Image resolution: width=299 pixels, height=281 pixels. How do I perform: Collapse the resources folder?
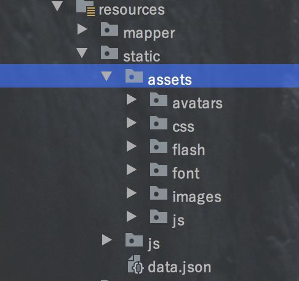pyautogui.click(x=57, y=6)
